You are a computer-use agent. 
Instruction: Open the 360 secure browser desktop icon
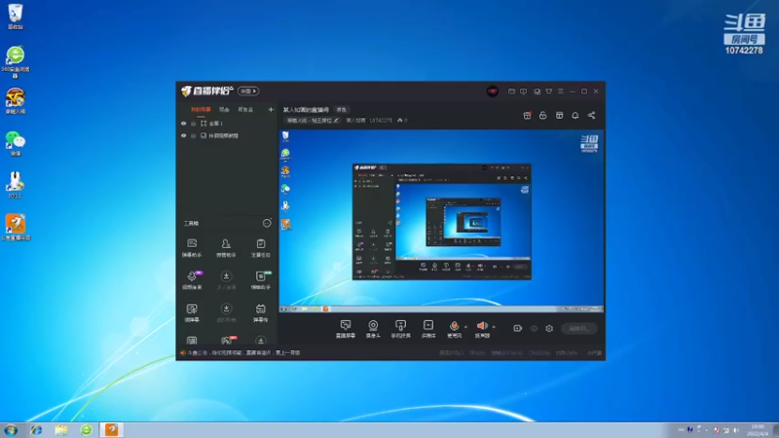16,62
